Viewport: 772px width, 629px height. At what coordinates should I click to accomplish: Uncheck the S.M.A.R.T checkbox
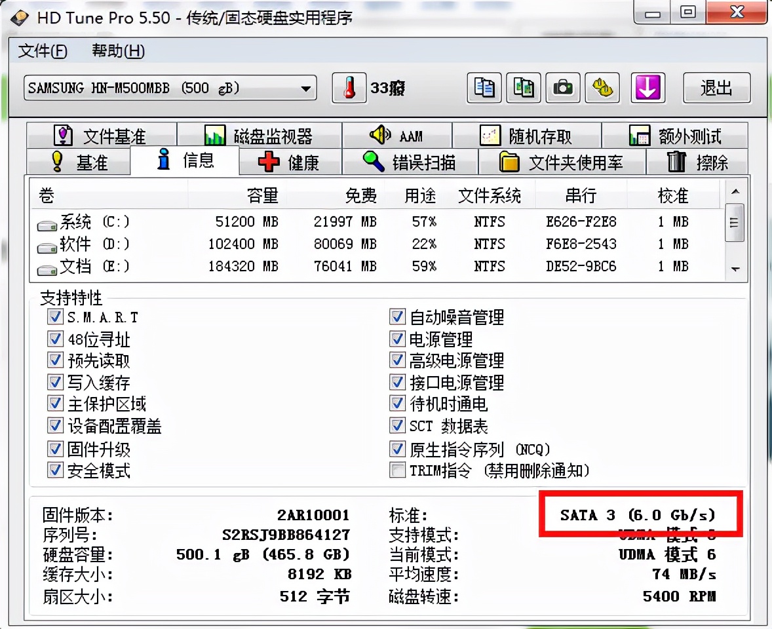pyautogui.click(x=55, y=316)
